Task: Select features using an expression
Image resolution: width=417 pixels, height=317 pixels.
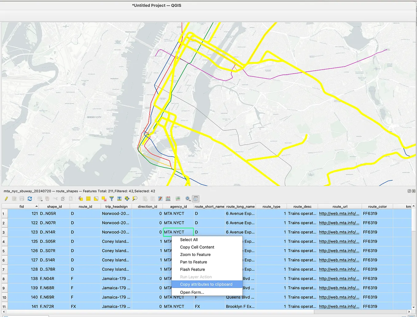Action: (80, 199)
